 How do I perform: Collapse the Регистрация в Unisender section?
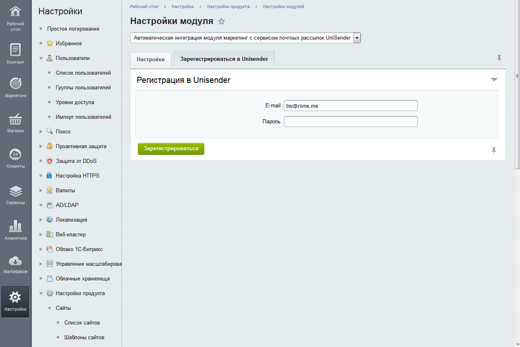(x=494, y=80)
